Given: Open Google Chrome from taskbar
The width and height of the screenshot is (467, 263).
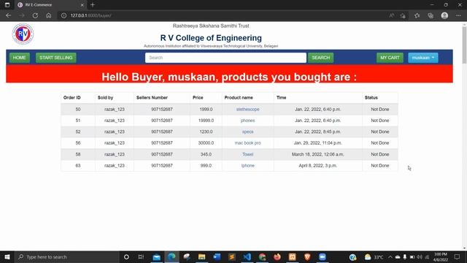Looking at the screenshot, I should click(262, 256).
